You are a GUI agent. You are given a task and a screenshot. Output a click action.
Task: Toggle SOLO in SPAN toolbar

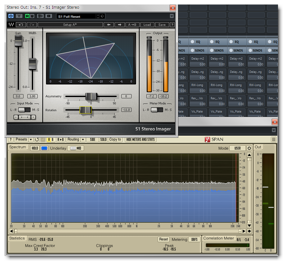103,140
